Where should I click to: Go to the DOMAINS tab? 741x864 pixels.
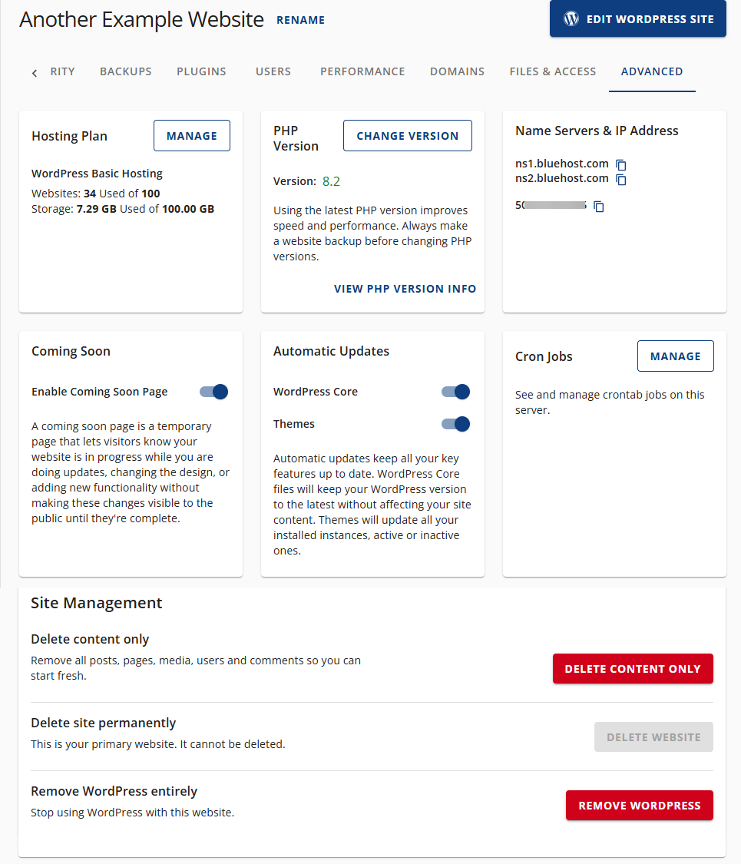click(x=457, y=71)
